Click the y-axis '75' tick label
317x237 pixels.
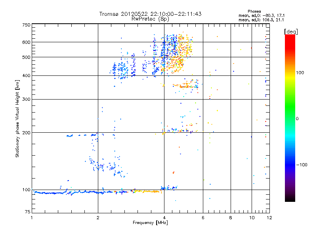28,212
